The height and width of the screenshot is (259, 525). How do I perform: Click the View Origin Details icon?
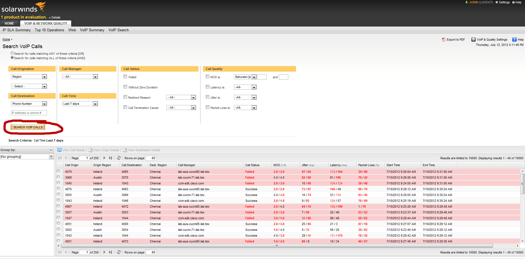(91, 150)
